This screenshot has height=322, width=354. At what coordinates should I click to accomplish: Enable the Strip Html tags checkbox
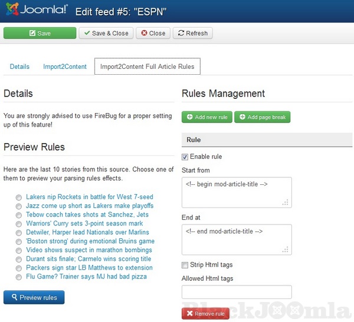pyautogui.click(x=185, y=265)
